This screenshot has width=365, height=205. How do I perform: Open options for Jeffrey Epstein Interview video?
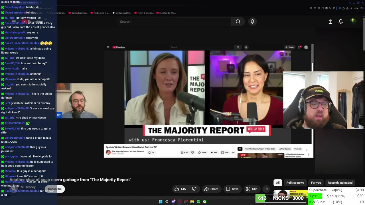[309, 155]
